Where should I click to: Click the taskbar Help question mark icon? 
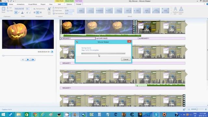(176, 114)
